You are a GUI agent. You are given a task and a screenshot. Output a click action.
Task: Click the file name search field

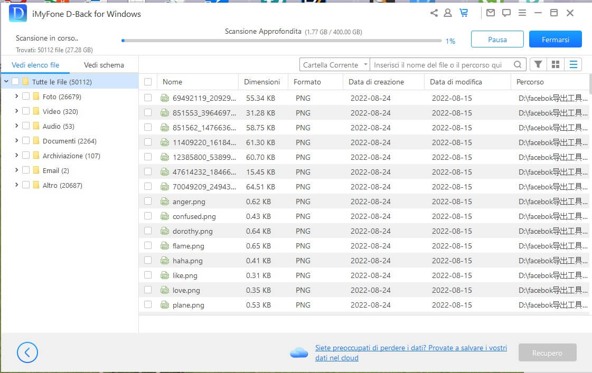tap(441, 64)
